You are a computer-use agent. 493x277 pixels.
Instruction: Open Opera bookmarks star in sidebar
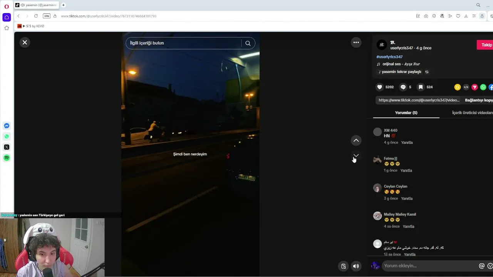(7, 28)
